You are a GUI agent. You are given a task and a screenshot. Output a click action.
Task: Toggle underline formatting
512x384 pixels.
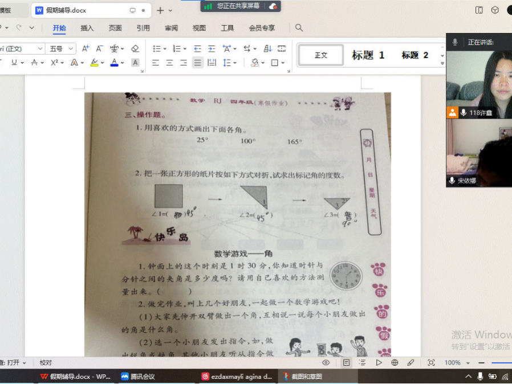click(14, 63)
